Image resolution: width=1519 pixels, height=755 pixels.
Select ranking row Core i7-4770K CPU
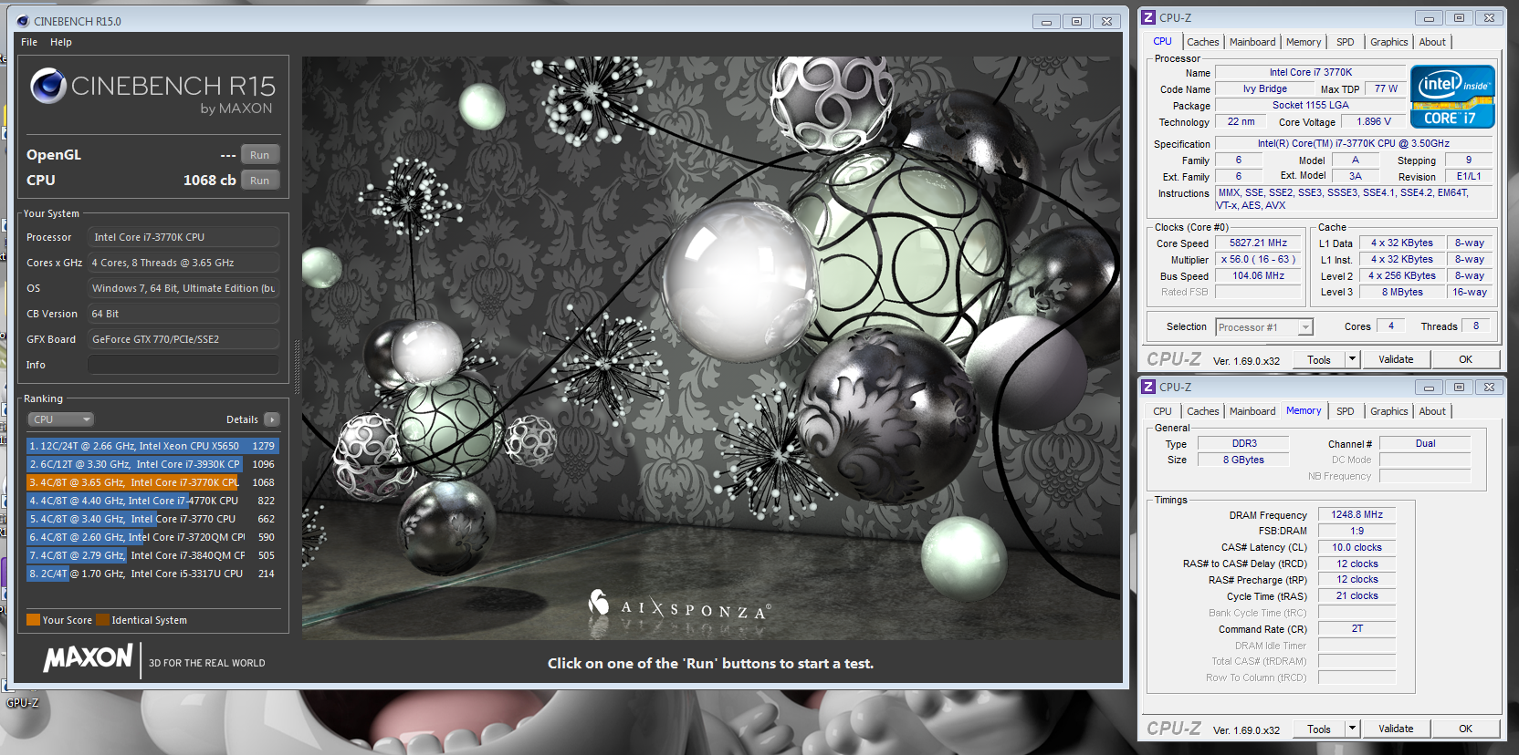152,501
